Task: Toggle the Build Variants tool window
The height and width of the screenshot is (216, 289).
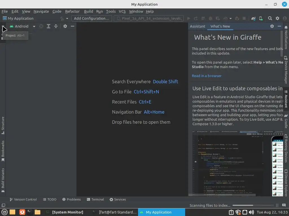Action: (x=3, y=180)
